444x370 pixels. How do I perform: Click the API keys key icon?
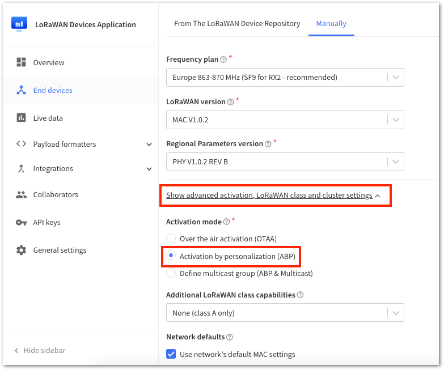point(21,223)
